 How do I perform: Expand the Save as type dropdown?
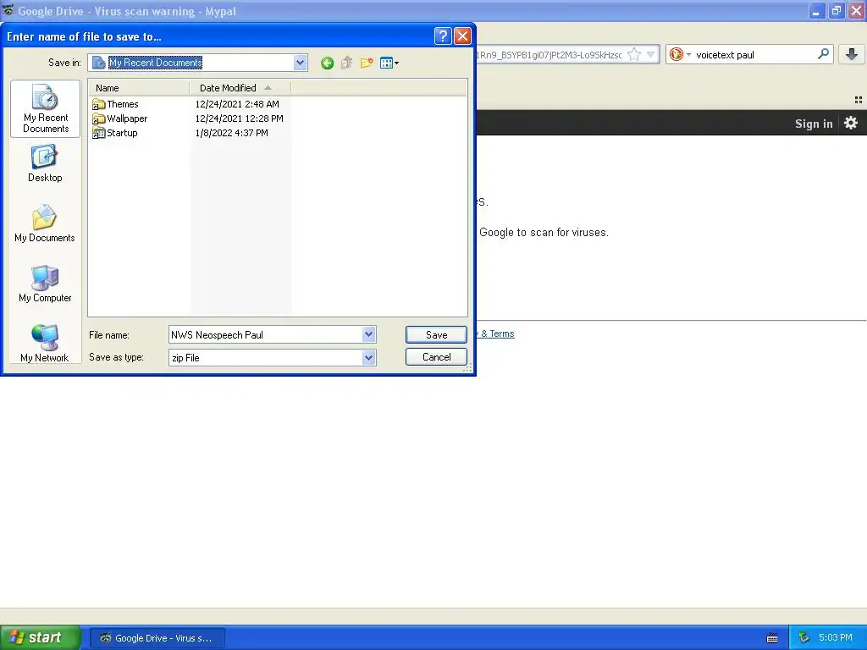369,358
